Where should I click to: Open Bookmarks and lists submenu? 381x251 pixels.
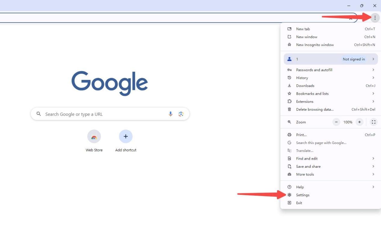click(x=331, y=93)
